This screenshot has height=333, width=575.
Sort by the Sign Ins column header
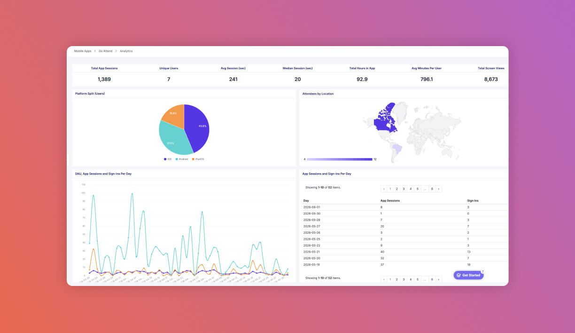click(x=473, y=200)
